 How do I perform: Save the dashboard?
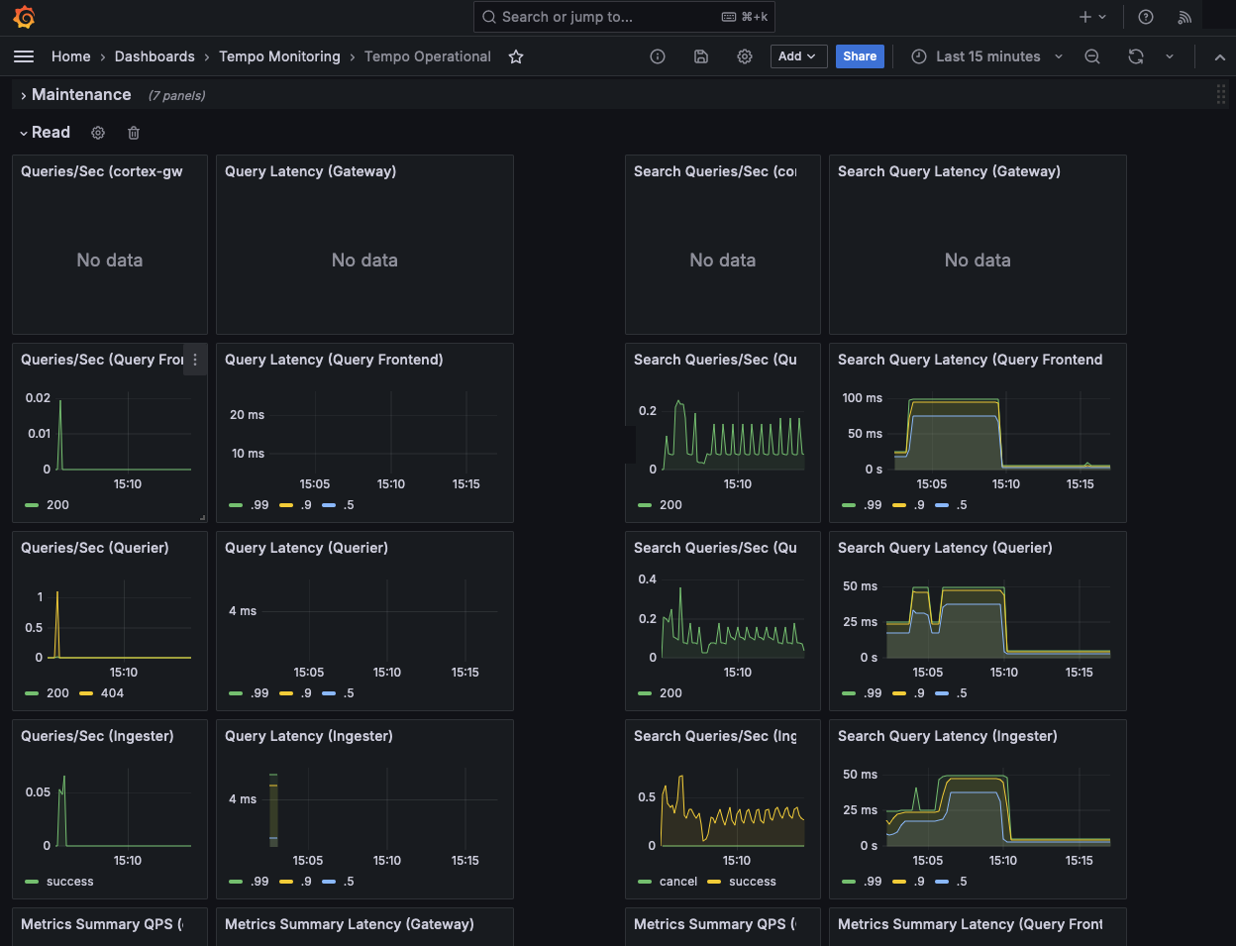[x=700, y=56]
